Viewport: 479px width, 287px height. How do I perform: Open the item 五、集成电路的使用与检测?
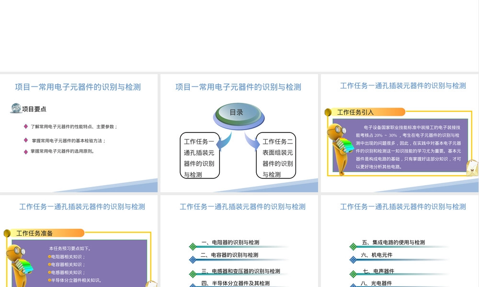coord(393,242)
